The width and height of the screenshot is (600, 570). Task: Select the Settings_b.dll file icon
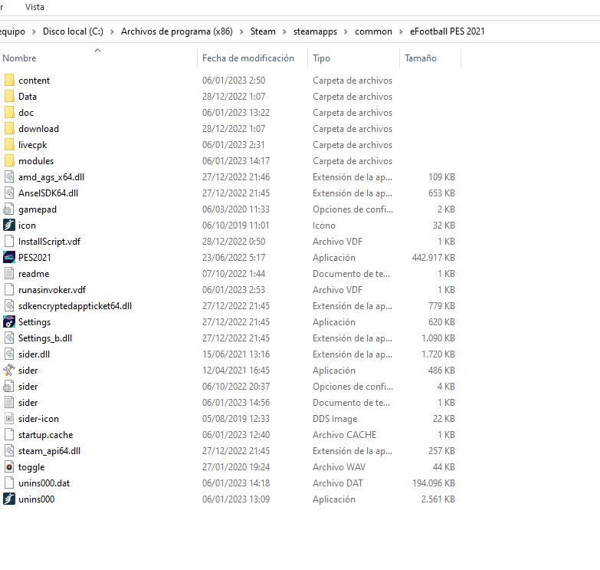pos(9,338)
